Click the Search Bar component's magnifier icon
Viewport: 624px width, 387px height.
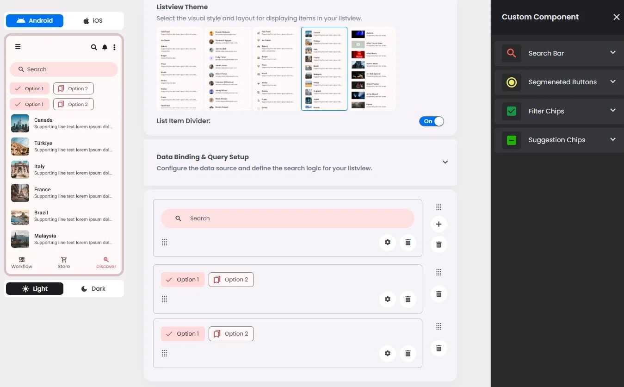[x=512, y=53]
